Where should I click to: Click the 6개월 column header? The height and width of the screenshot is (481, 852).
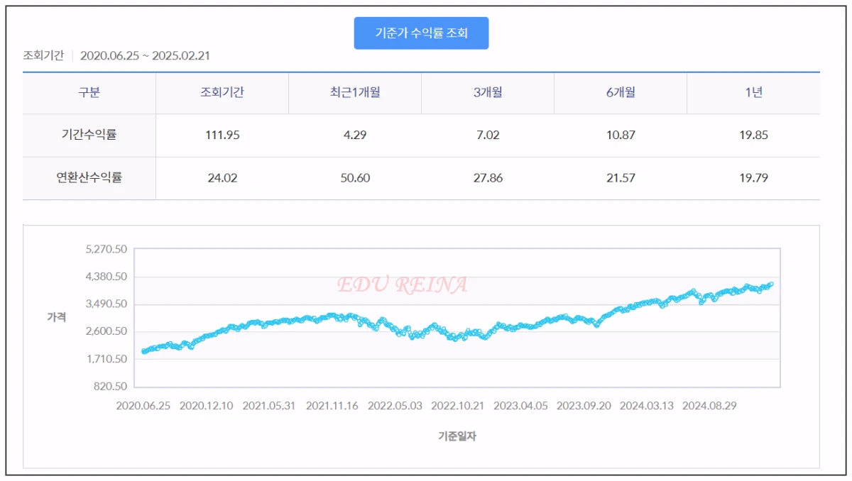619,93
